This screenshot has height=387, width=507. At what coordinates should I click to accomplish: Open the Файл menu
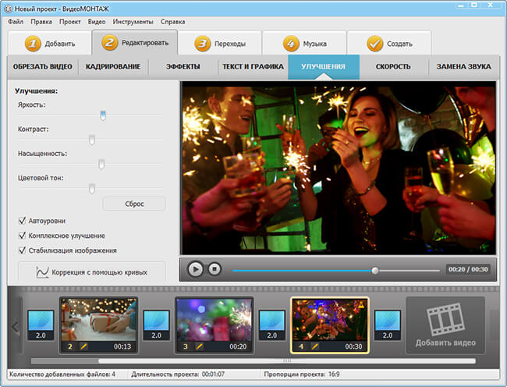click(x=16, y=22)
